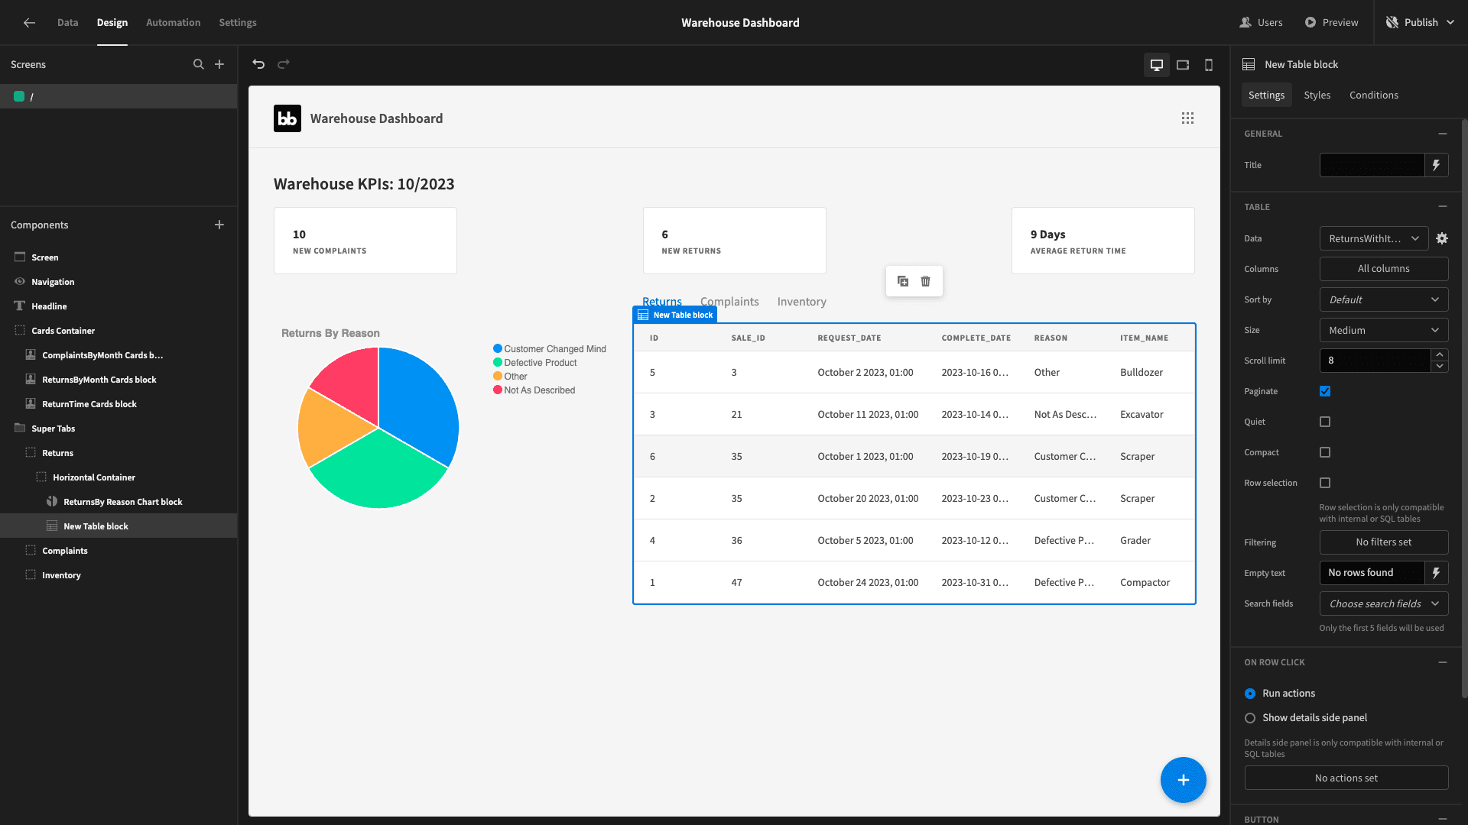Open the Size dropdown
This screenshot has height=825, width=1468.
[x=1384, y=330]
